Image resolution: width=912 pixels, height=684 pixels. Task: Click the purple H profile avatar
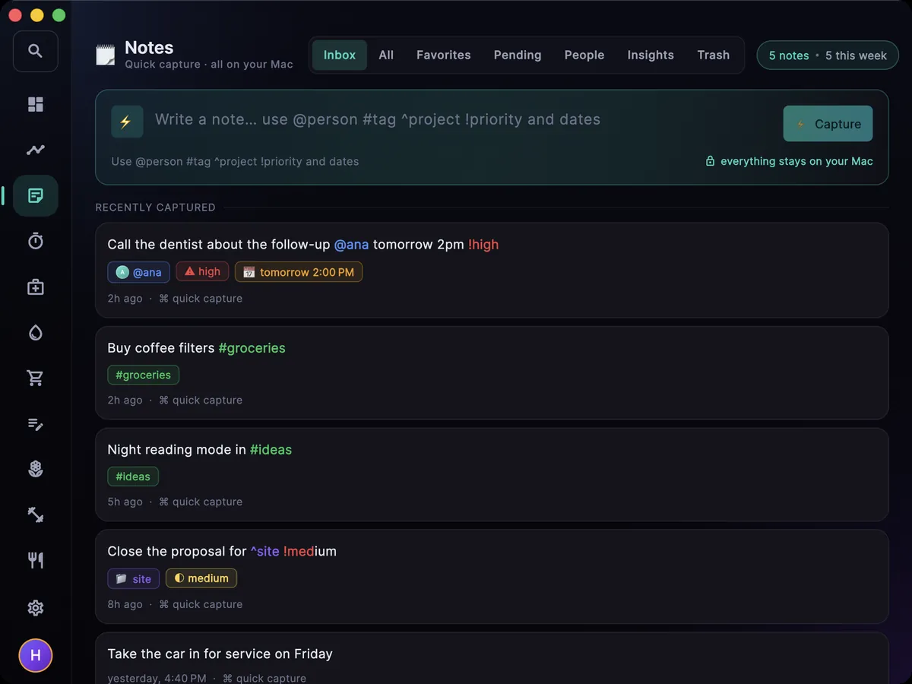coord(35,655)
